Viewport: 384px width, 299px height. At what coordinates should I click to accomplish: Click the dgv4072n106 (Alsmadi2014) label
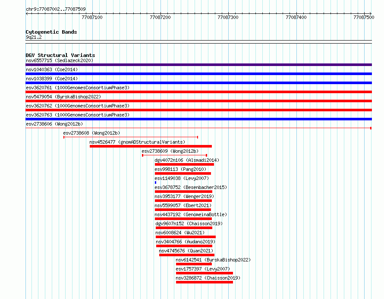pos(187,160)
